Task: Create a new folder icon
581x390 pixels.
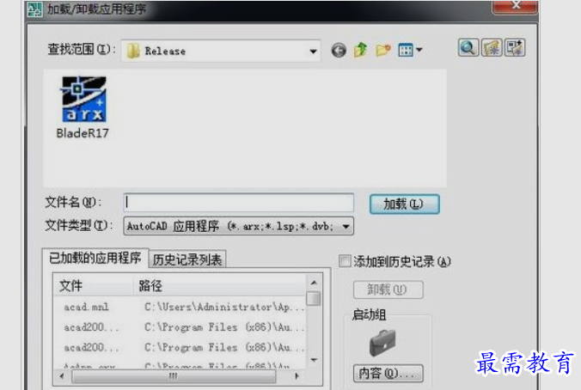Action: [x=383, y=50]
